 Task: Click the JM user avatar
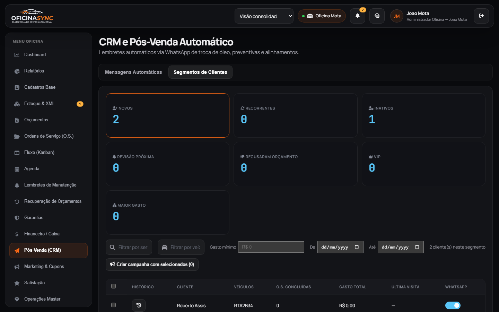click(396, 16)
